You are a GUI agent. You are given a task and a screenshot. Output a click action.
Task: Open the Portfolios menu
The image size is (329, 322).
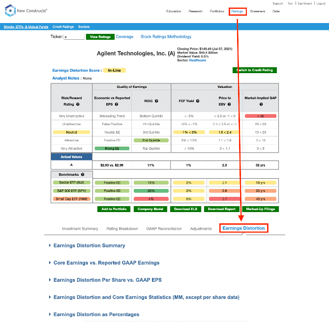coord(217,11)
